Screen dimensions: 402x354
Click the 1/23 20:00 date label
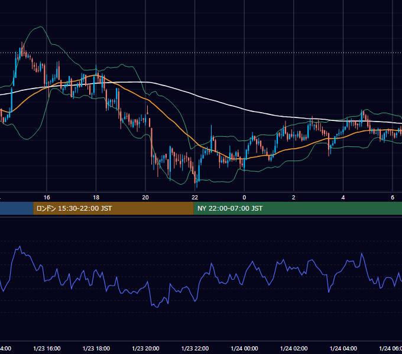coord(145,348)
